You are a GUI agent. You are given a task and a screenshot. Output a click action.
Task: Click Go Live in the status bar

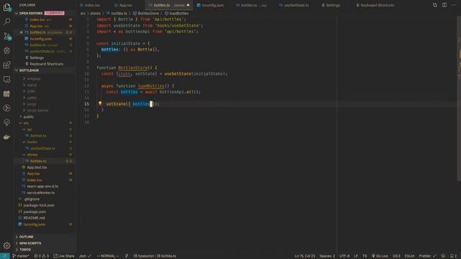380,256
